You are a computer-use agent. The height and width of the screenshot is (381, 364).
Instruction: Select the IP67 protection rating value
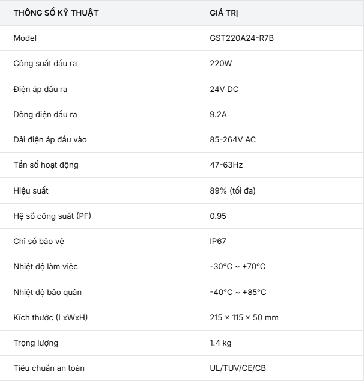218,242
